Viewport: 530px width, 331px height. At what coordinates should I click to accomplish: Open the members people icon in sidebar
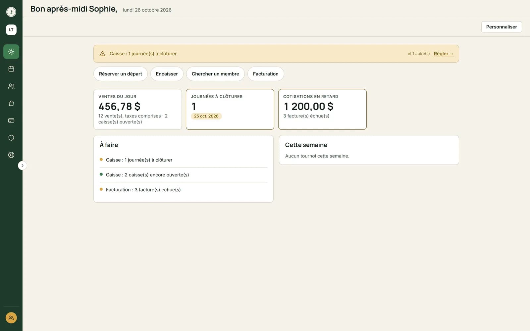click(x=11, y=86)
